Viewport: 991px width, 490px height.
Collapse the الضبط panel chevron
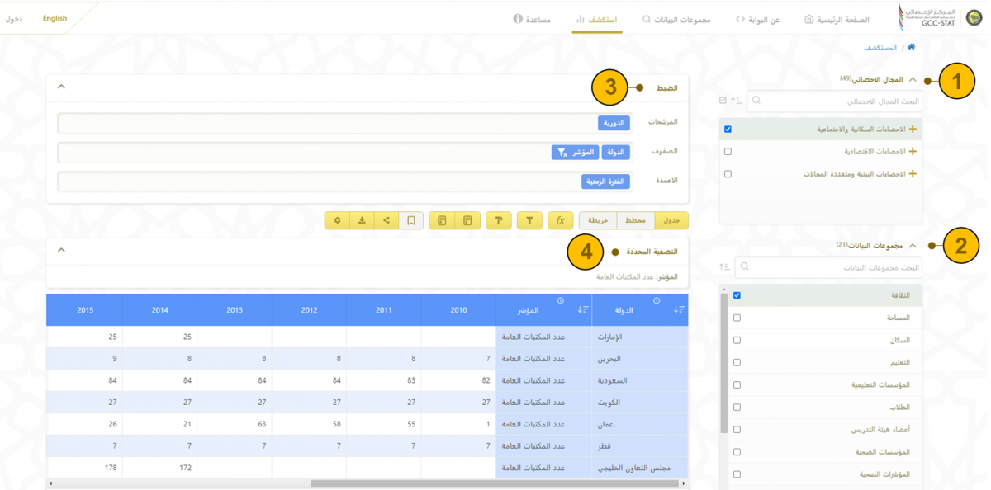pos(61,87)
